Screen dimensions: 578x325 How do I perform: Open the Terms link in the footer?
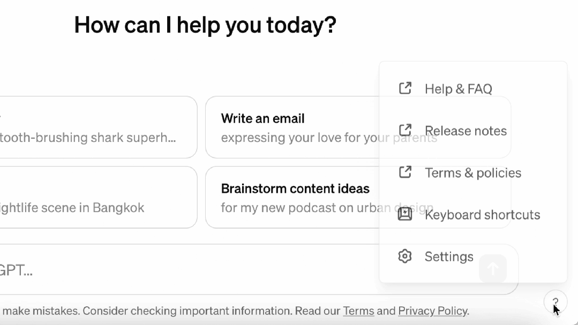click(x=358, y=311)
